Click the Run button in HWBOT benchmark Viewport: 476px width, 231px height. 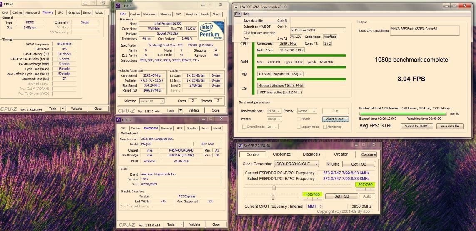click(x=335, y=111)
